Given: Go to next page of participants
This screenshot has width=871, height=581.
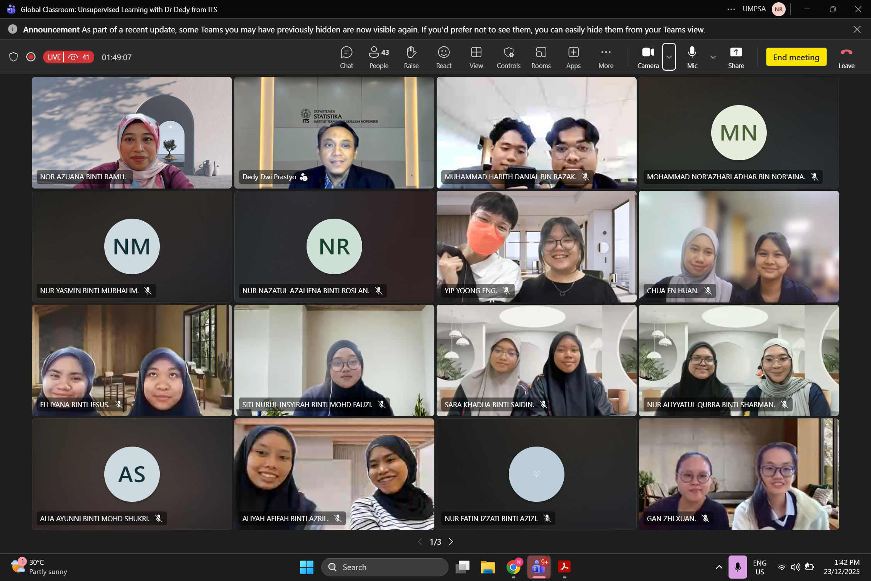Looking at the screenshot, I should (x=451, y=542).
